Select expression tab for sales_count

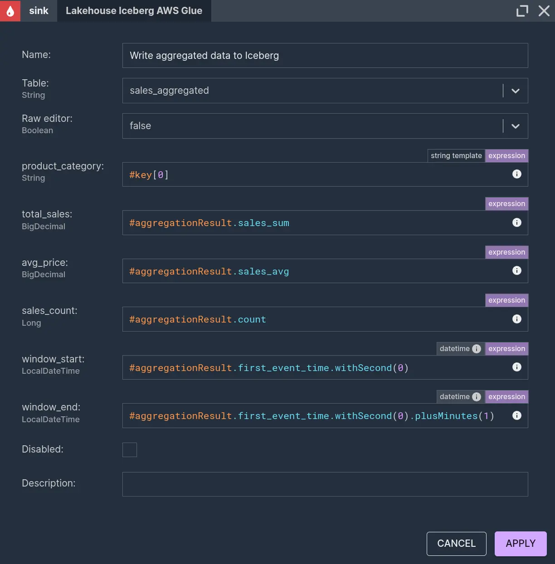(x=507, y=300)
